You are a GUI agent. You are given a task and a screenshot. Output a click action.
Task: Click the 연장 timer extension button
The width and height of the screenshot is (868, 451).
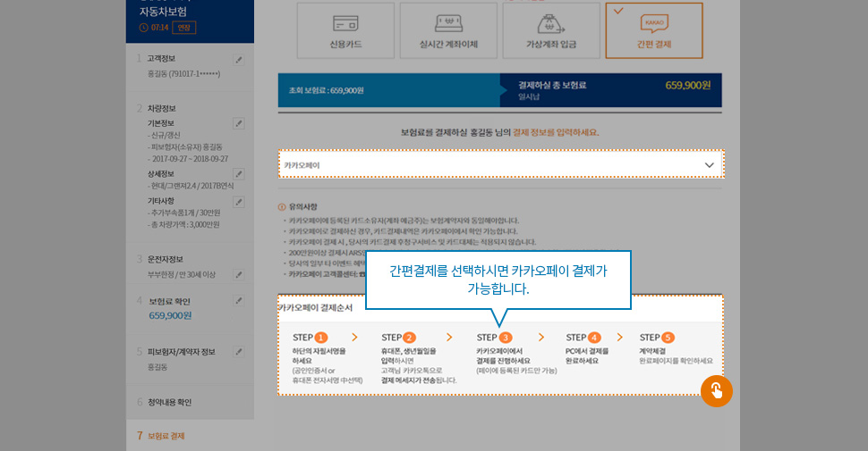pos(184,27)
